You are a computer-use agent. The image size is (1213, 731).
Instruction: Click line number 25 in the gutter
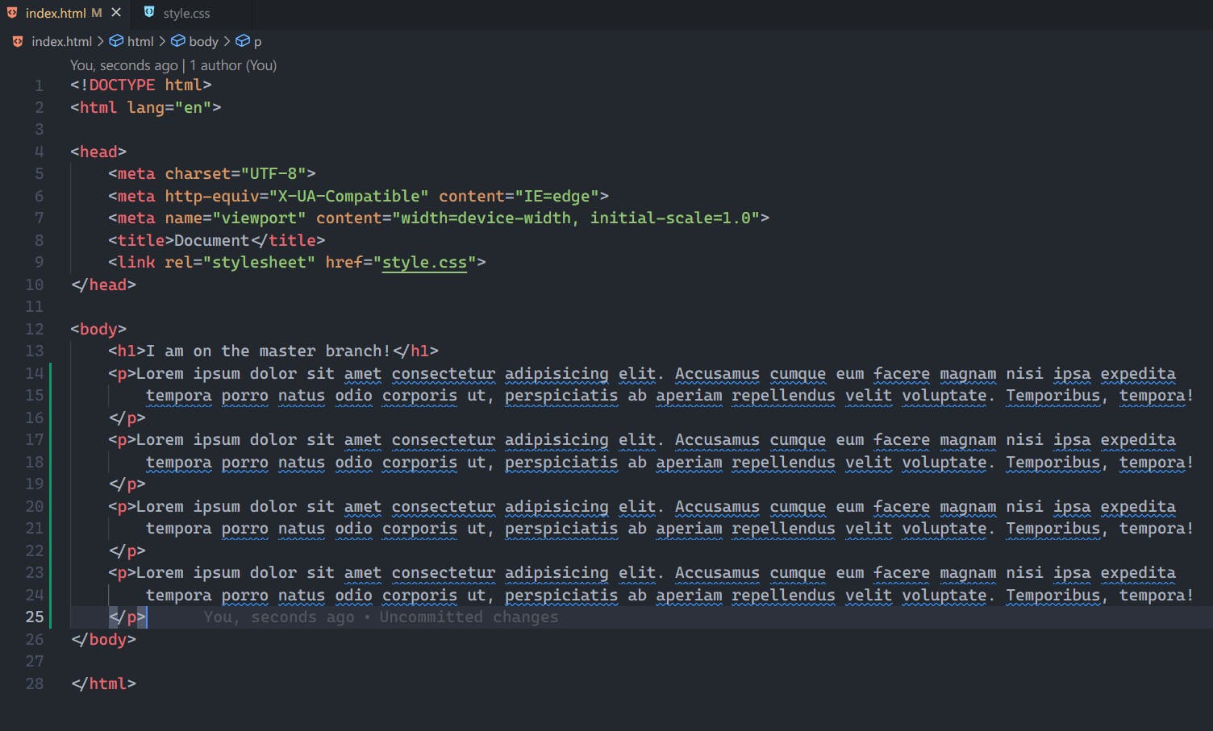(34, 617)
